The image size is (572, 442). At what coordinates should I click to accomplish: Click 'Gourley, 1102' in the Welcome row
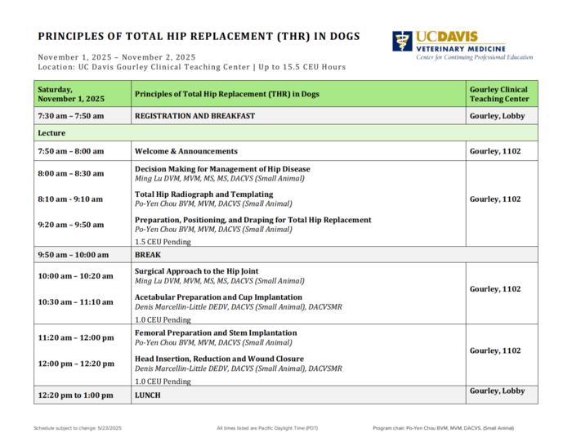click(495, 151)
